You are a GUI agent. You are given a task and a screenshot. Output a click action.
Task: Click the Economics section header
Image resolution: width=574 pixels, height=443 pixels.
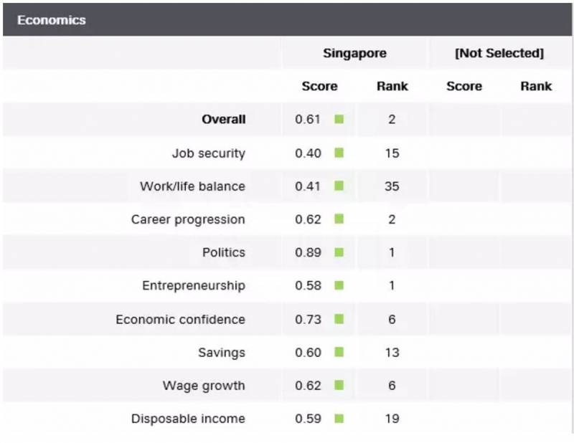[52, 20]
